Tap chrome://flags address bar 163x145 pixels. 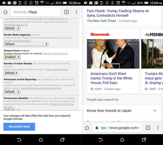[36, 12]
